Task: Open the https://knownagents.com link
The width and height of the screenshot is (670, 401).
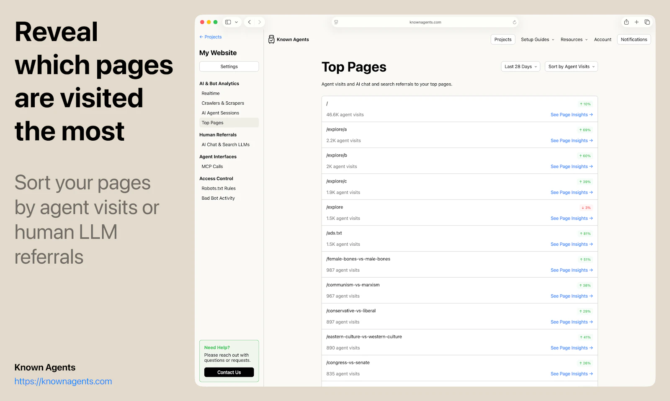Action: tap(63, 381)
